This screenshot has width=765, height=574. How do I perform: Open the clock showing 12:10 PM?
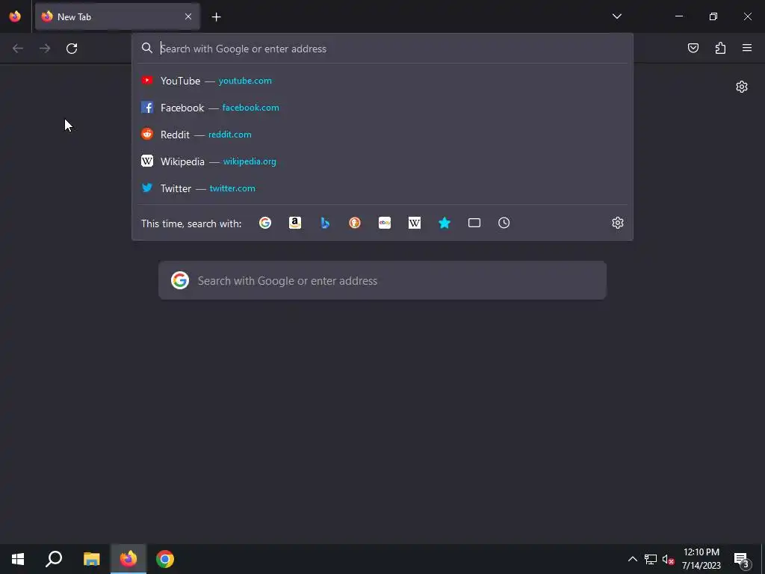pos(701,559)
